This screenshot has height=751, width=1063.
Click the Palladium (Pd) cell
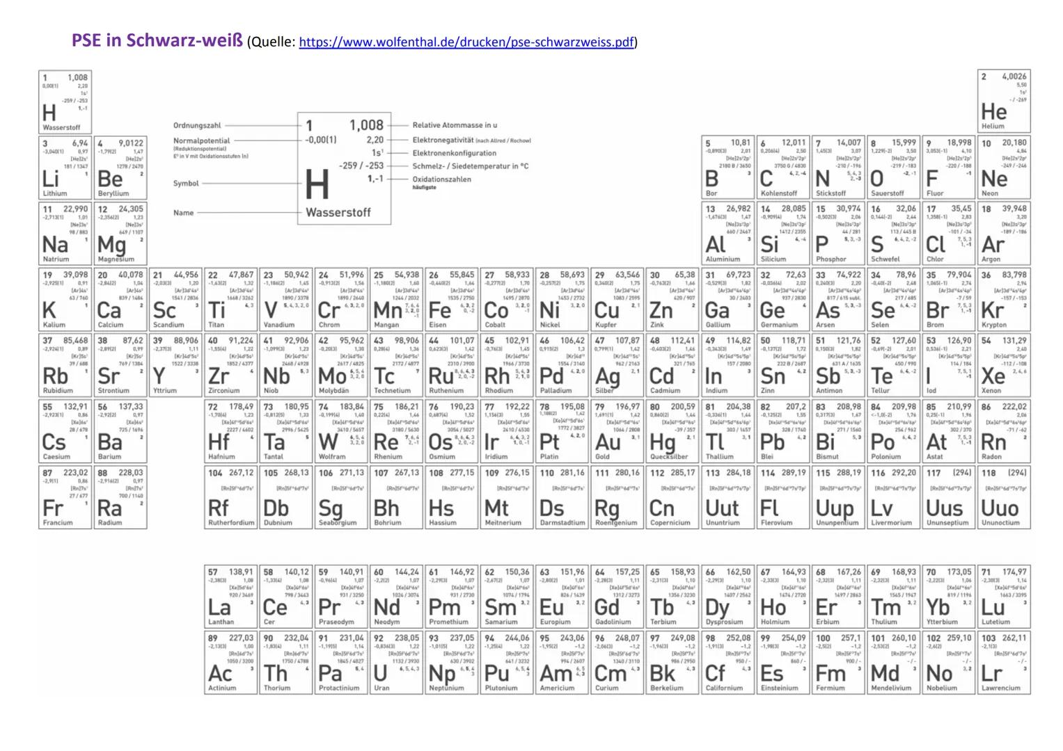pos(562,366)
